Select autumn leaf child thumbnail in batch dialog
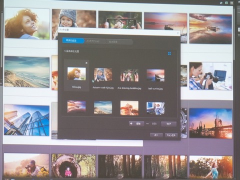The height and width of the screenshot is (180, 240). (129, 108)
